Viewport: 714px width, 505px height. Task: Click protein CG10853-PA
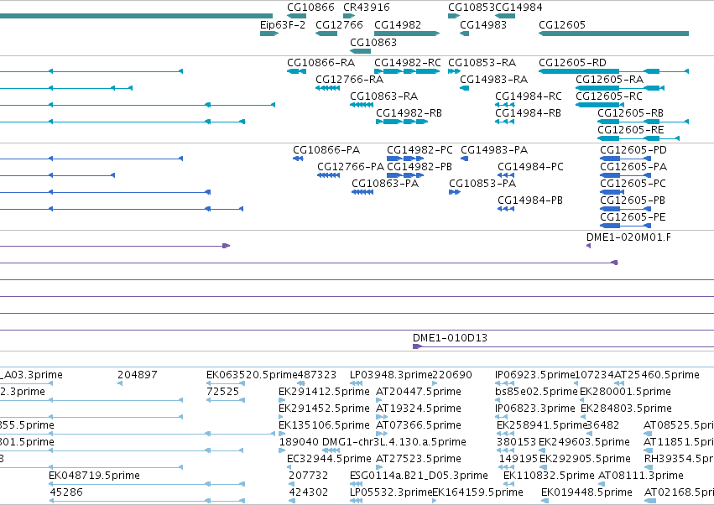482,184
